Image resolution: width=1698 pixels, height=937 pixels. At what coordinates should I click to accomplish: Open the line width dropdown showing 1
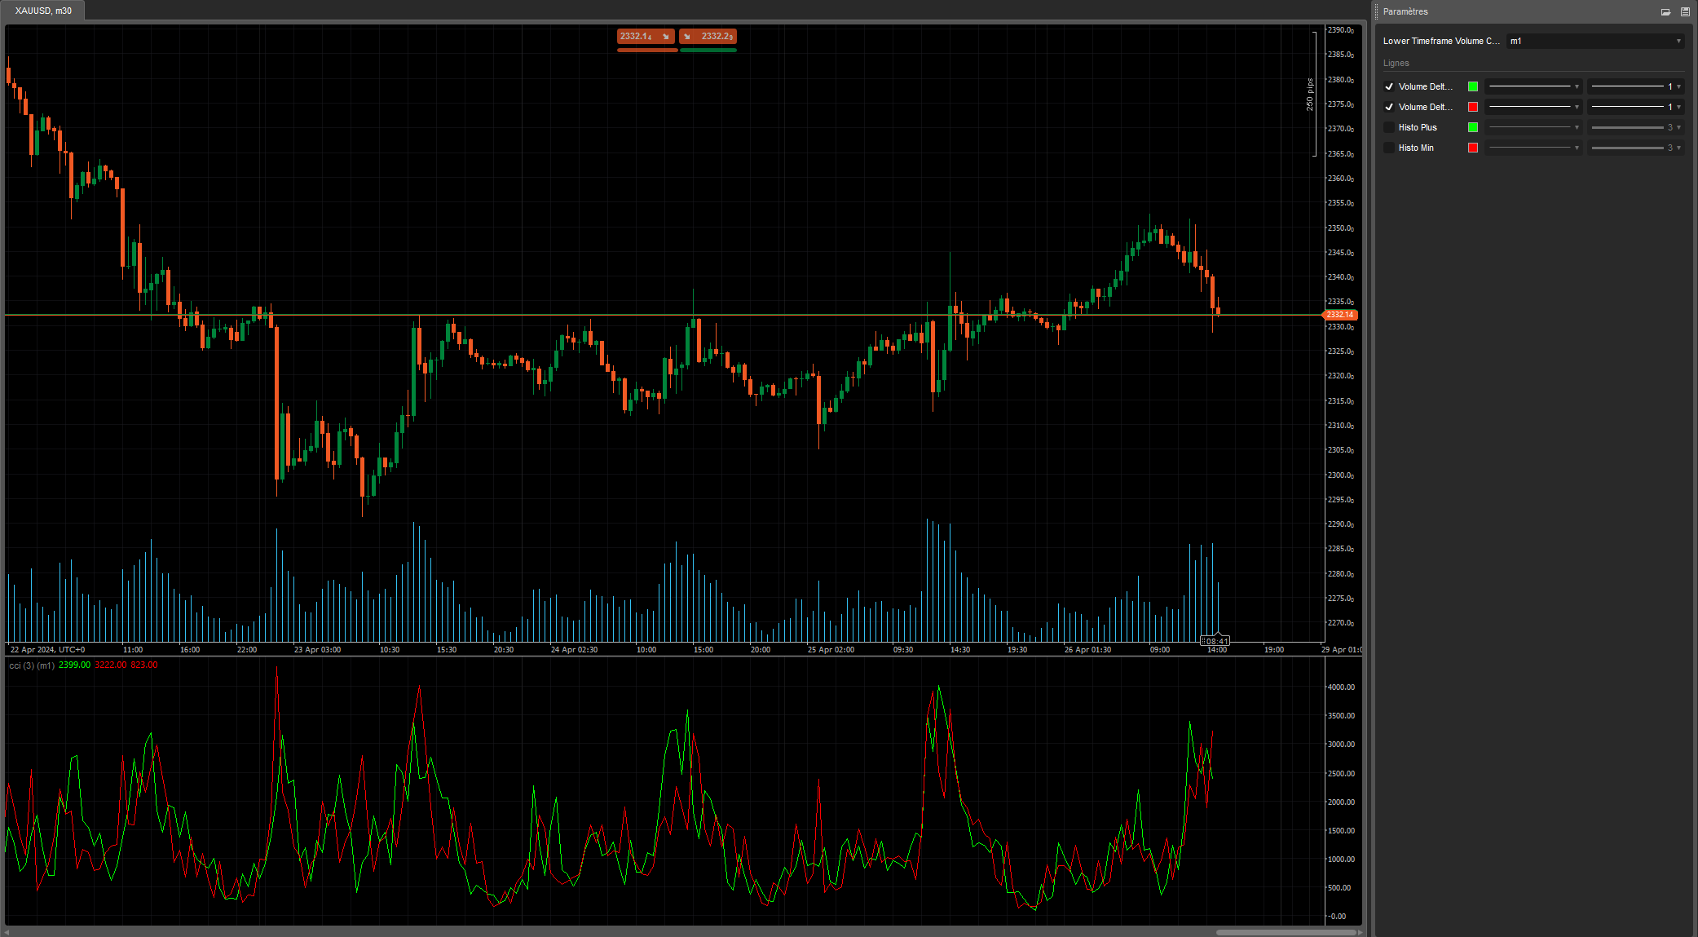tap(1636, 86)
